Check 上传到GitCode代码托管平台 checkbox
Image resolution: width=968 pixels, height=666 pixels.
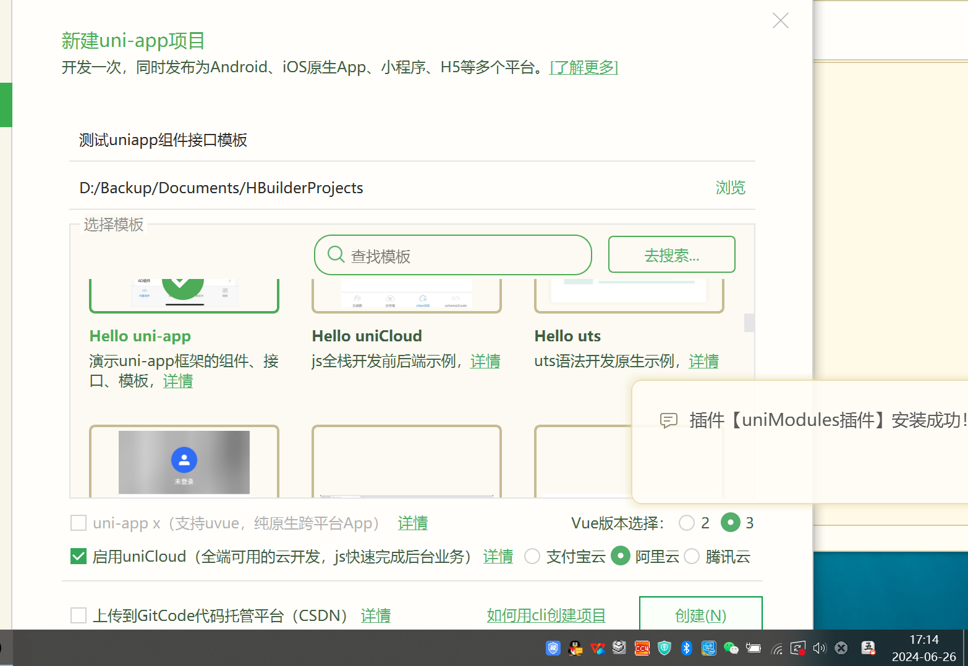coord(79,615)
